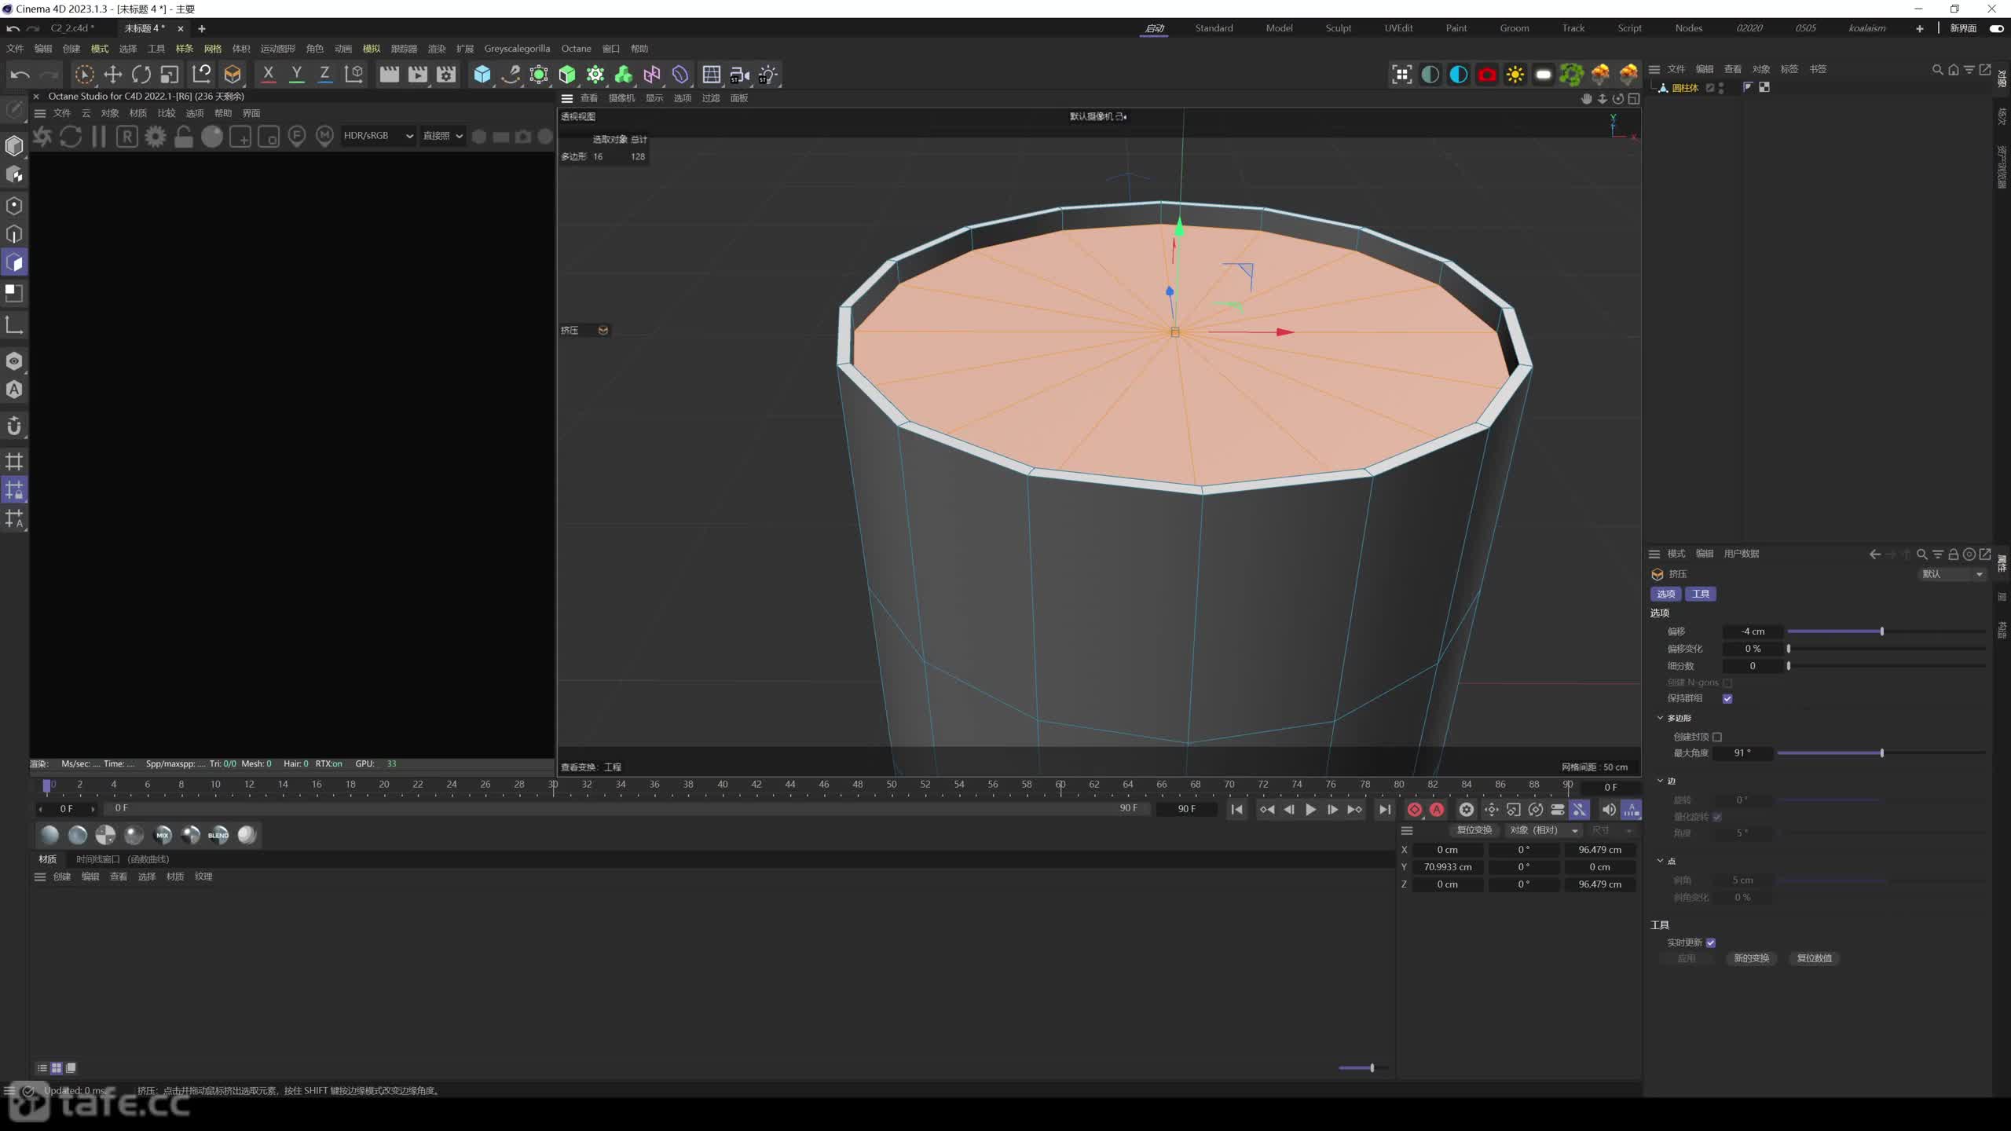Open attribute manager hamburger menu
2011x1131 pixels.
[x=1654, y=554]
